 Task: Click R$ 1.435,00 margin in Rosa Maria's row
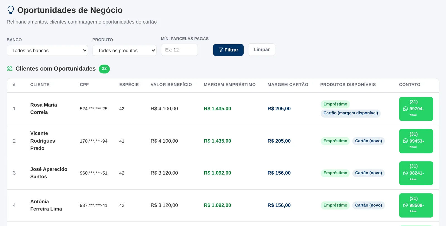click(217, 109)
